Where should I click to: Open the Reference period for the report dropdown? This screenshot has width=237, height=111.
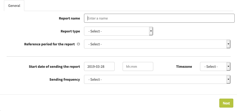click(x=157, y=44)
